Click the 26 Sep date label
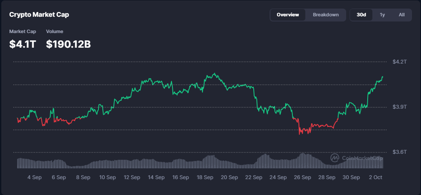Viewport: 421px width, 195px height. [x=302, y=177]
